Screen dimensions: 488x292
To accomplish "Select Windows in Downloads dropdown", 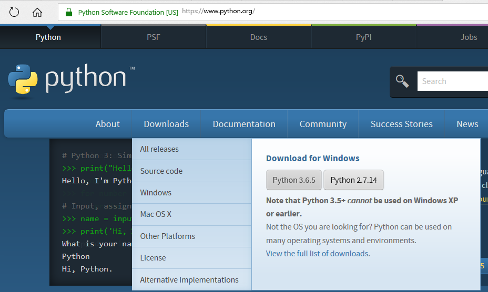I will click(x=192, y=193).
